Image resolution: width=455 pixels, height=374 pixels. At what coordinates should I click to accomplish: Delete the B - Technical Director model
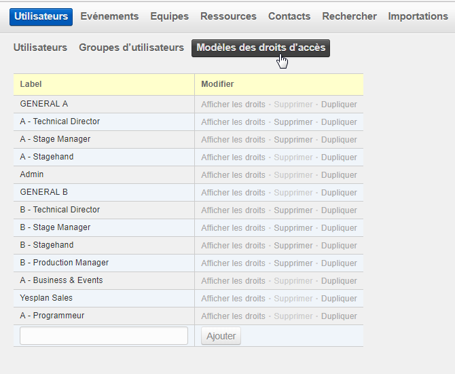point(293,210)
